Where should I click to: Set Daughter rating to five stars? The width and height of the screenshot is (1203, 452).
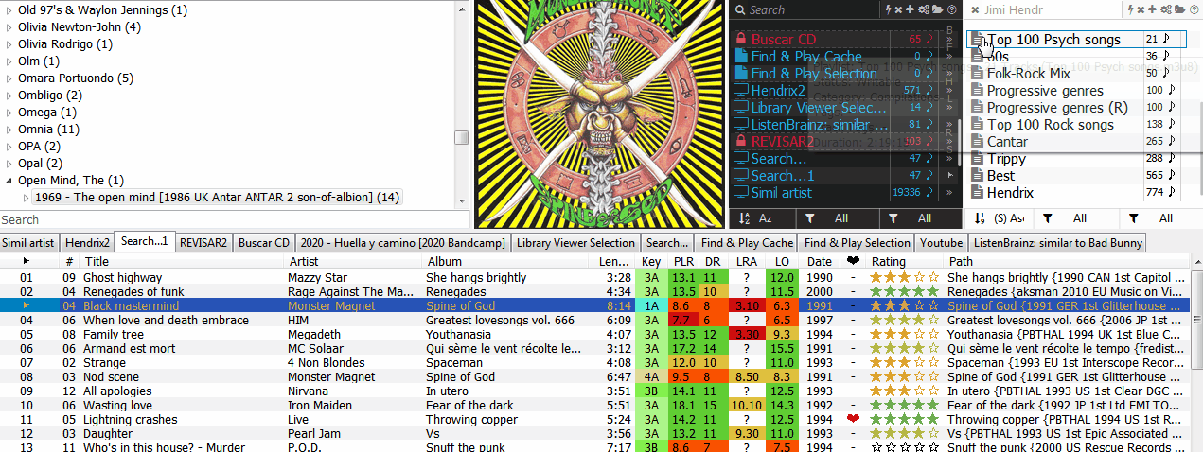pos(934,433)
